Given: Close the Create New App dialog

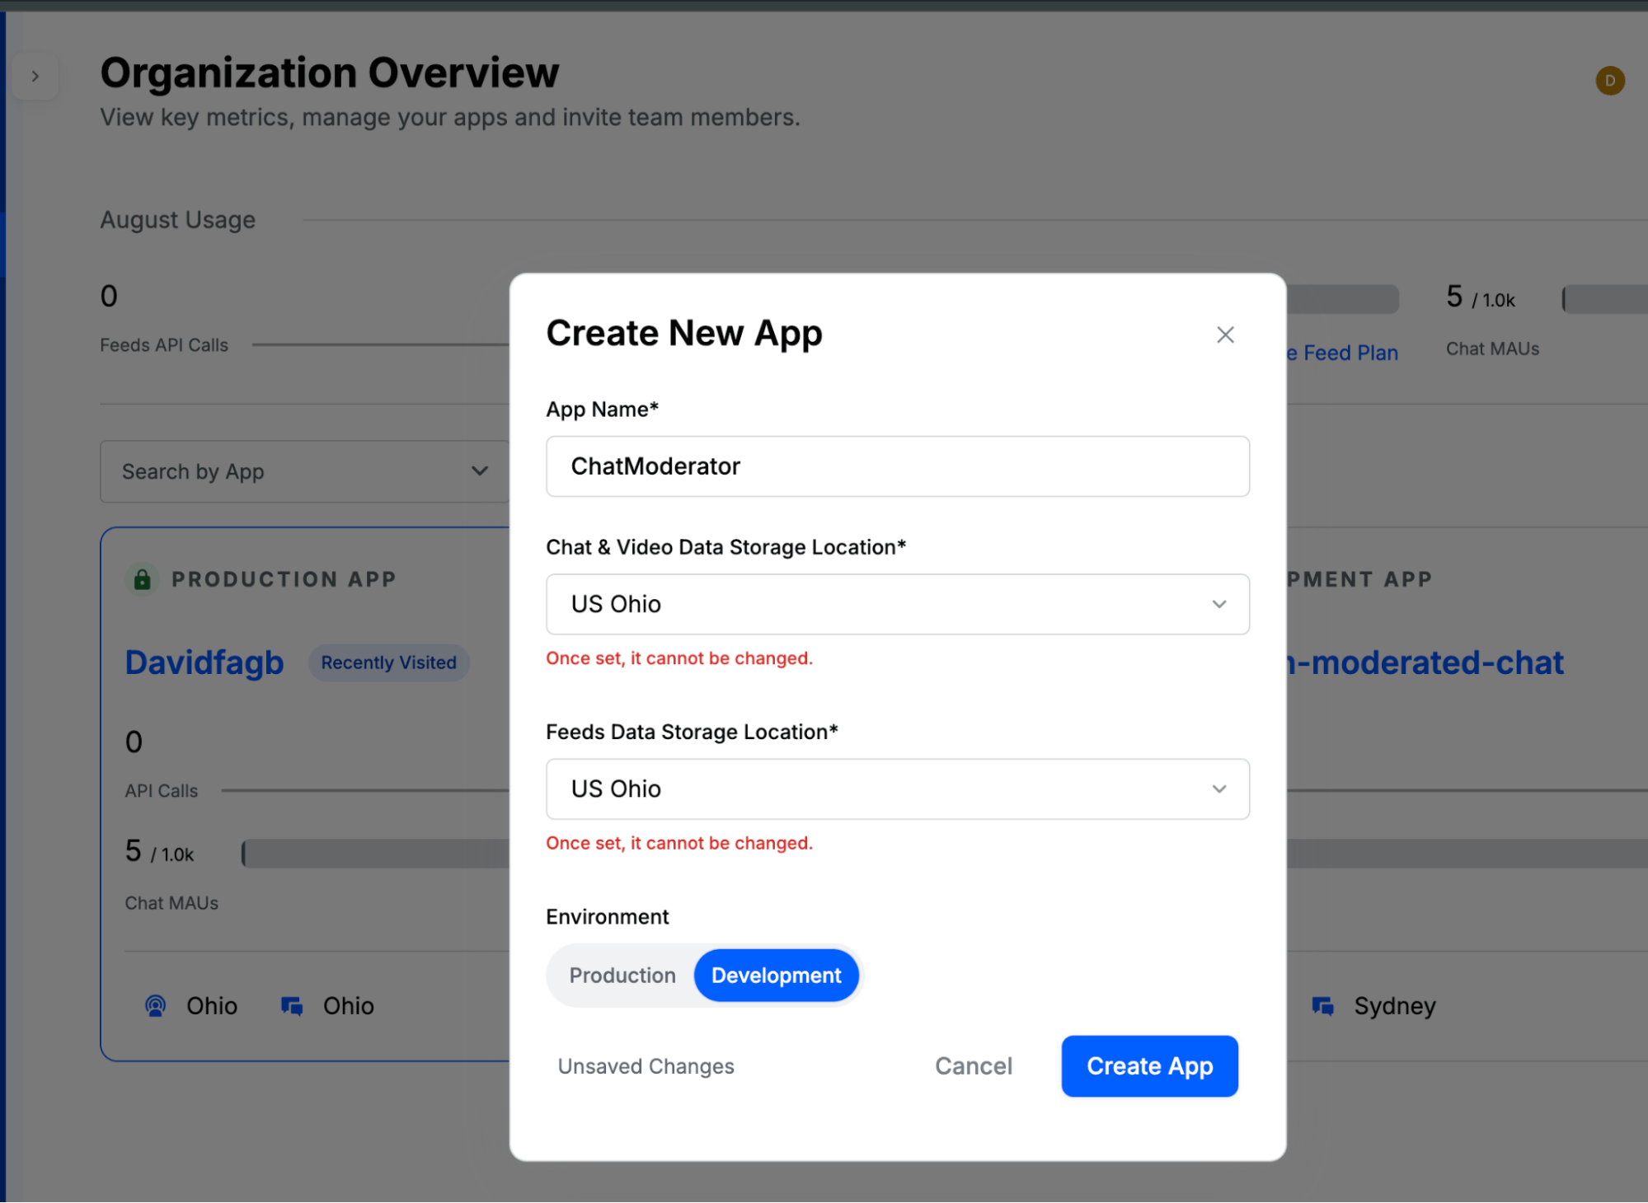Looking at the screenshot, I should (x=1225, y=335).
